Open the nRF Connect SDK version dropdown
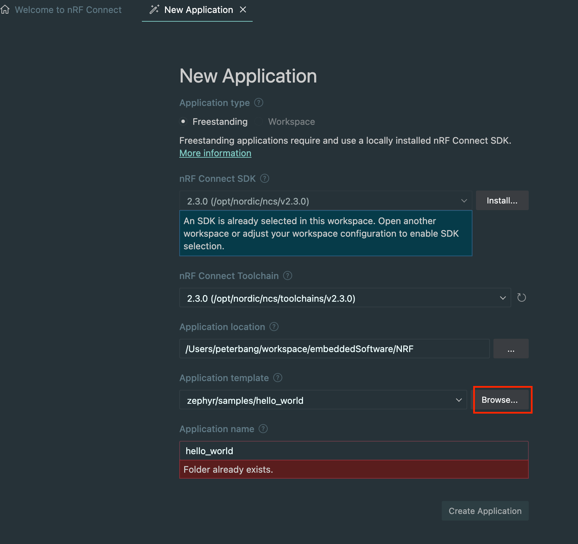Viewport: 578px width, 544px height. coord(326,201)
